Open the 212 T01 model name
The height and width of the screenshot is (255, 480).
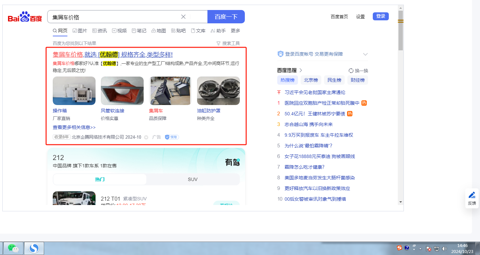pos(111,199)
